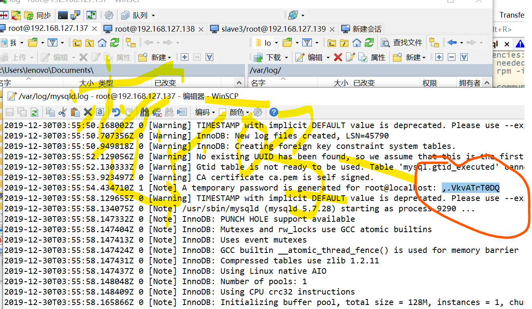Image resolution: width=532 pixels, height=309 pixels.
Task: Go to local Home directory icon
Action: [102, 42]
